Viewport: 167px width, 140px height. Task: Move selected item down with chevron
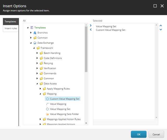[x=161, y=30]
